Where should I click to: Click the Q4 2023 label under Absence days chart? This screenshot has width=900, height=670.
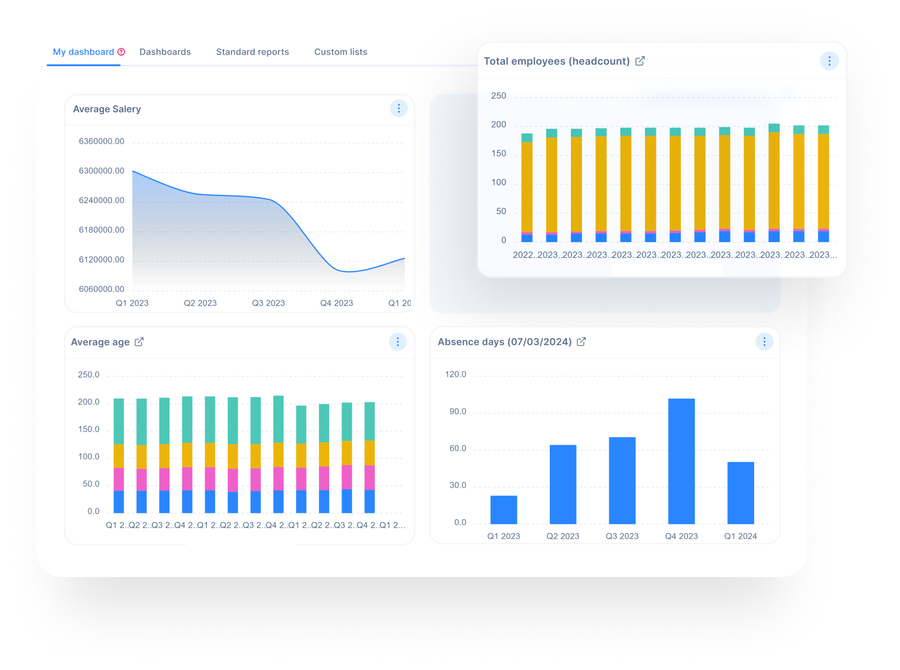tap(681, 536)
